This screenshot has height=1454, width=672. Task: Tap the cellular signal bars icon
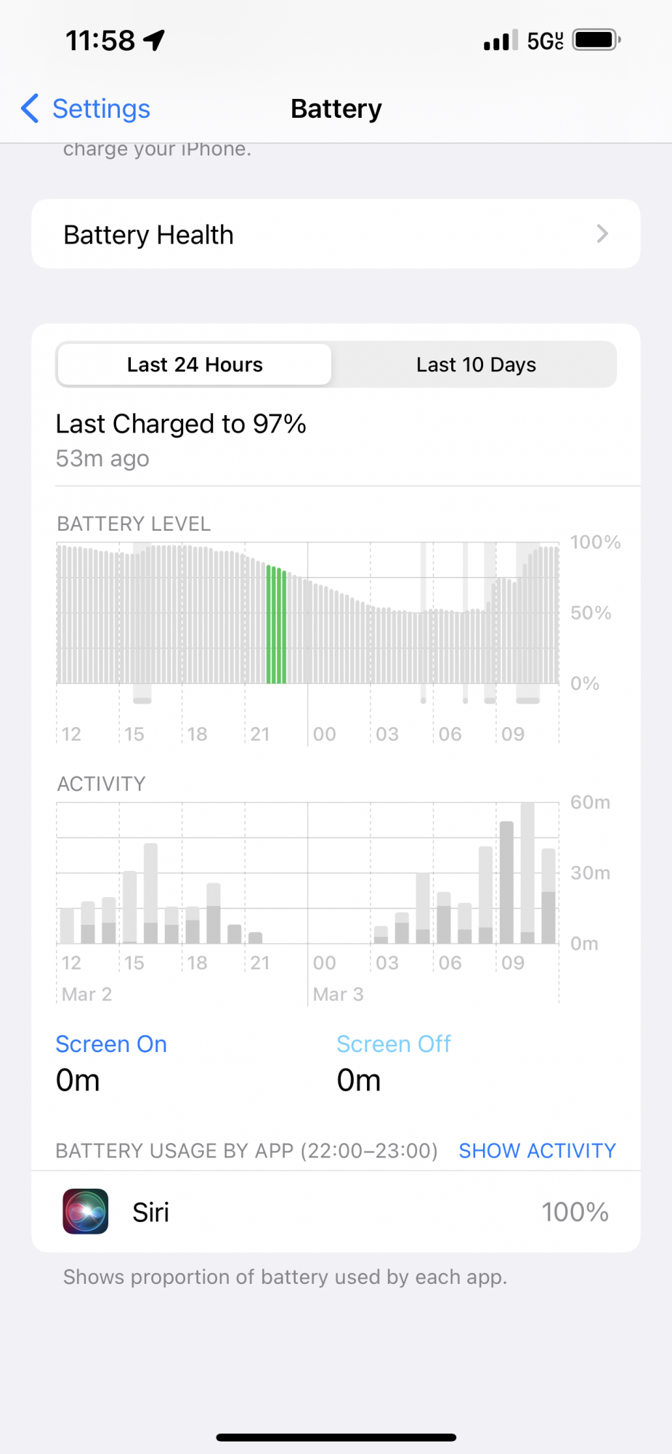pos(501,41)
